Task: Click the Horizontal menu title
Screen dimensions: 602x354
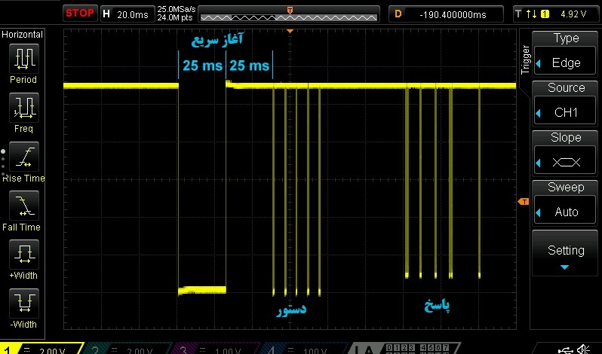Action: coord(23,35)
